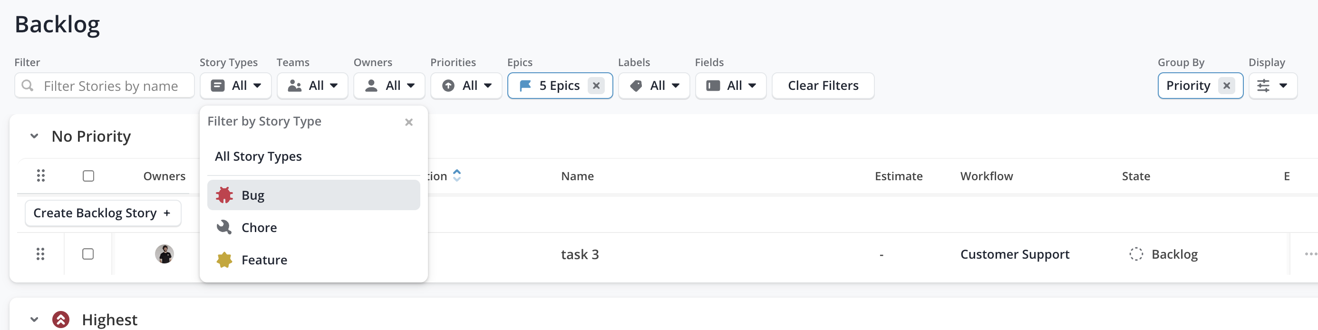Screen dimensions: 1318x330
Task: Click the Story Types card icon
Action: pos(217,86)
